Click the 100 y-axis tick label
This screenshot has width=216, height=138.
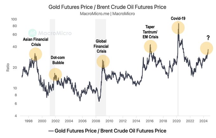pyautogui.click(x=14, y=19)
